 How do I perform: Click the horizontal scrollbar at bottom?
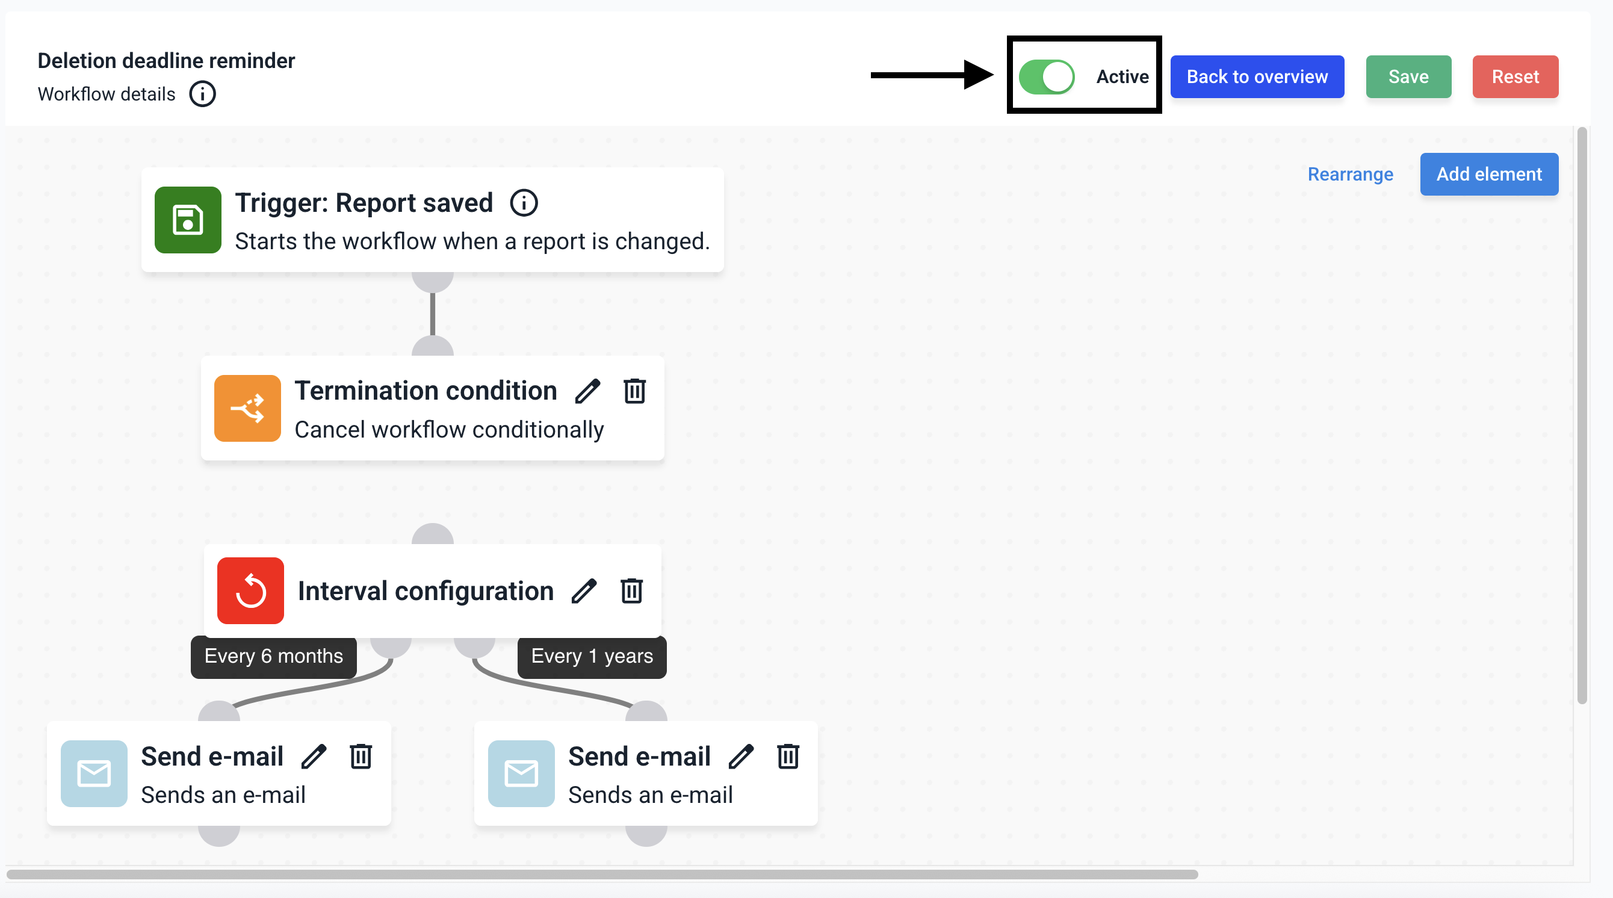point(602,874)
